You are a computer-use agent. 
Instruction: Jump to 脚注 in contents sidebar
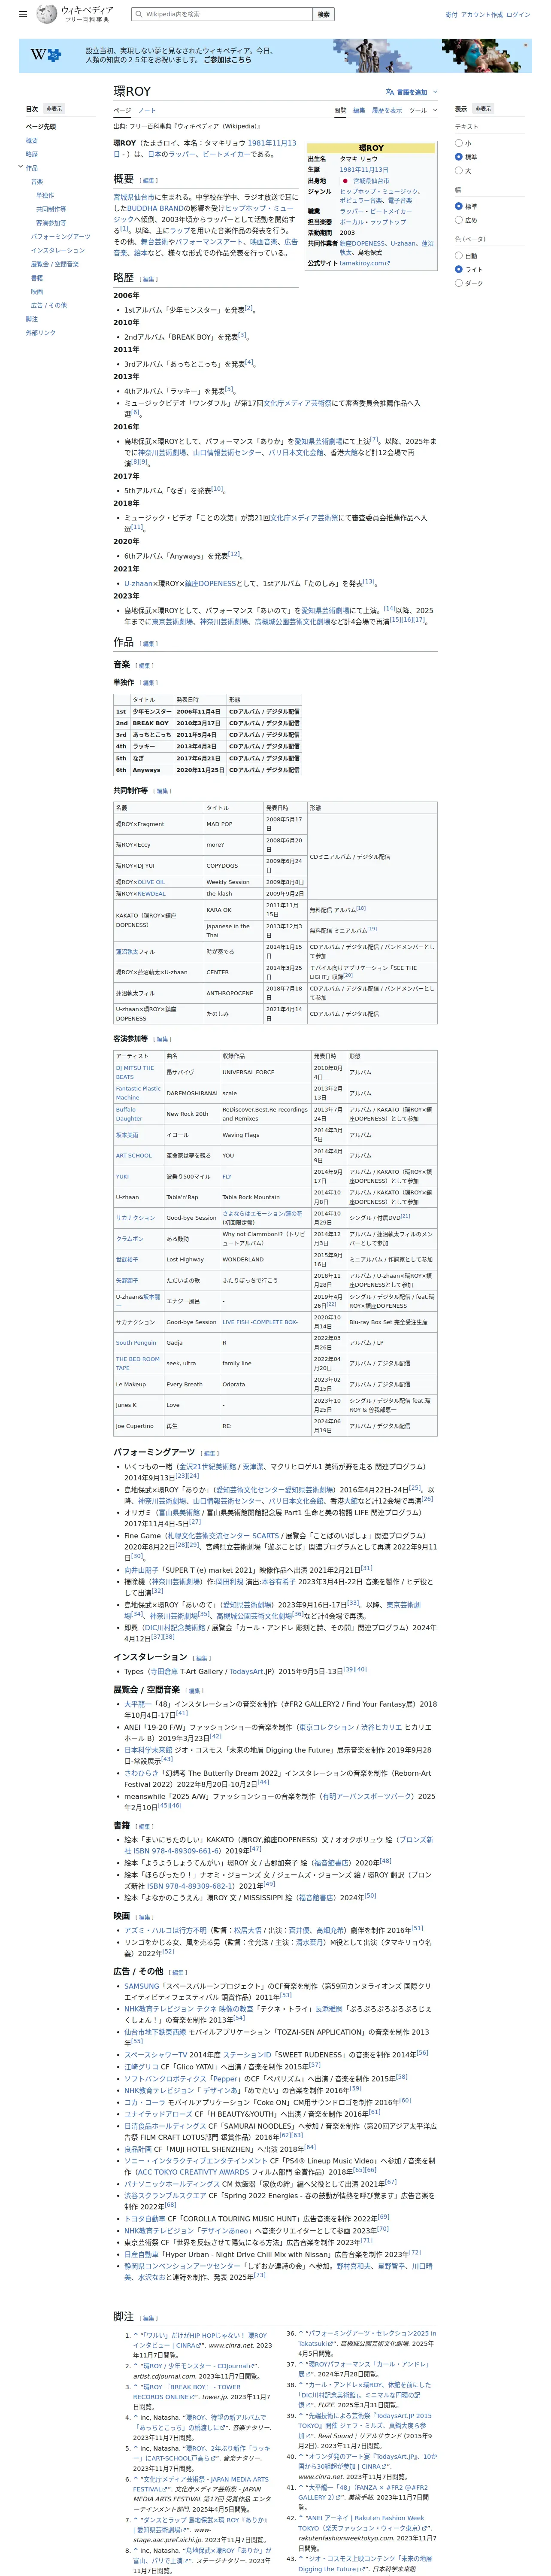(x=32, y=319)
